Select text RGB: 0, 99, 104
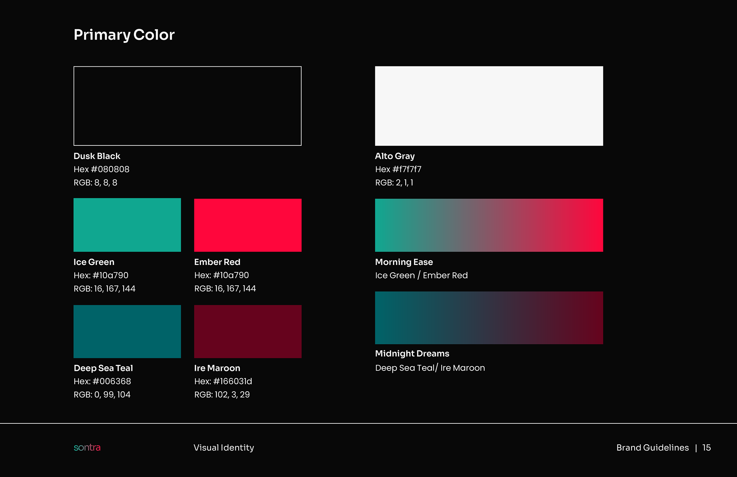The image size is (737, 477). tap(102, 395)
